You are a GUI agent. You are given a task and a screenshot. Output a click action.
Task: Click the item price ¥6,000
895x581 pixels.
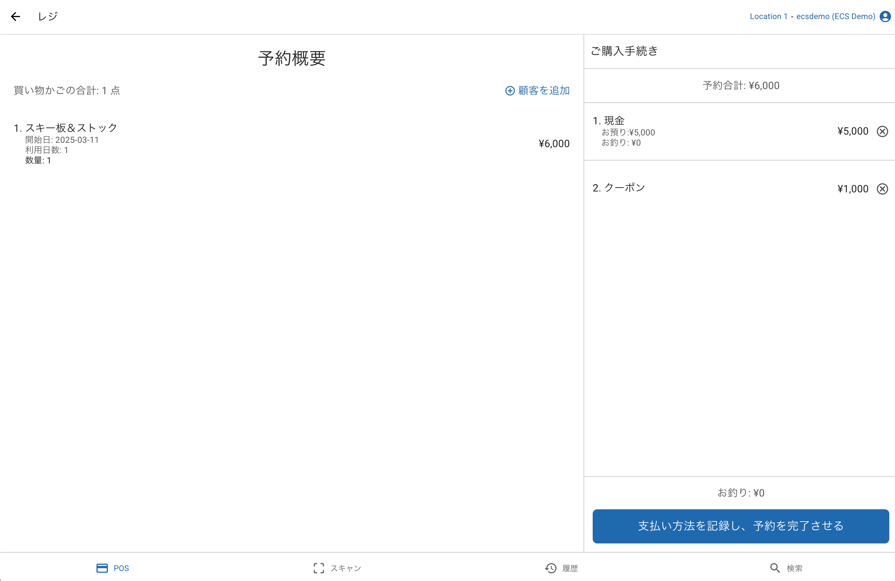tap(554, 144)
